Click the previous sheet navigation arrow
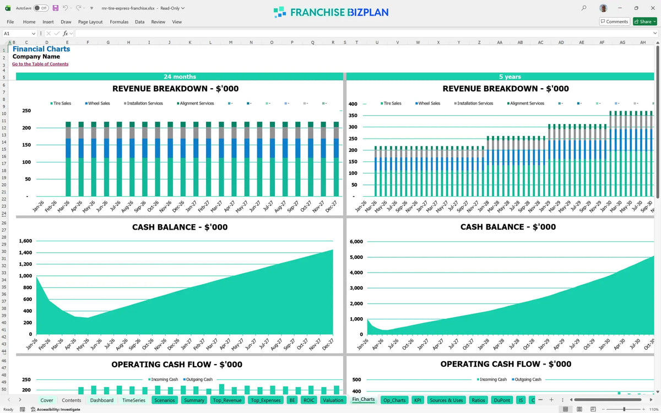The height and width of the screenshot is (413, 661). click(8, 400)
